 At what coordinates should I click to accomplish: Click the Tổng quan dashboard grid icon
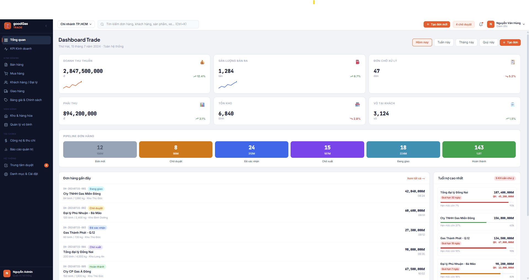pos(6,40)
